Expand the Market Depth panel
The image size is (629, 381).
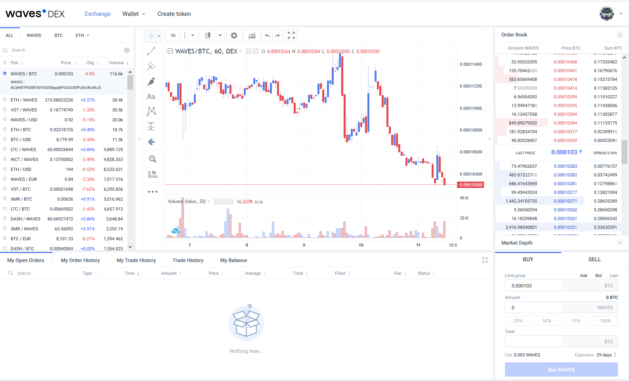click(x=620, y=243)
